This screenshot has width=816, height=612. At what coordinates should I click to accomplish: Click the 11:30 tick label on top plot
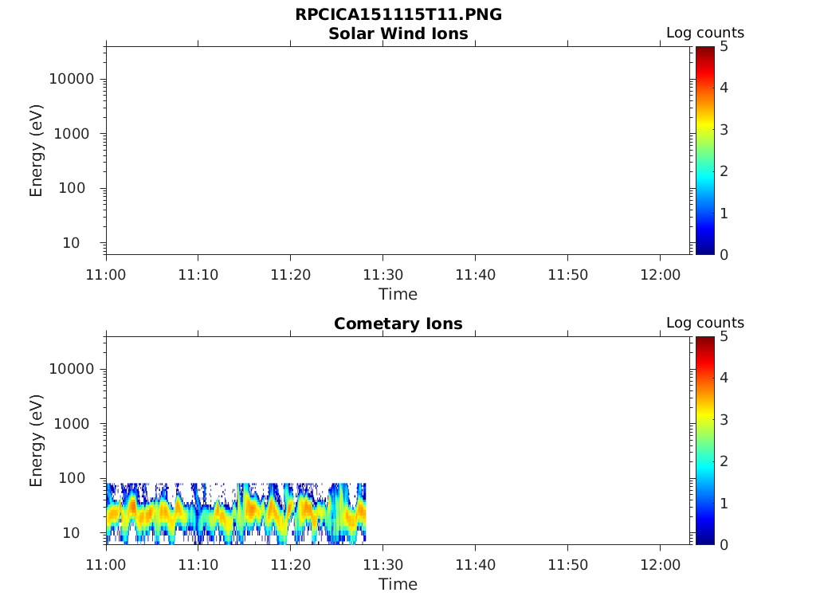(x=383, y=275)
